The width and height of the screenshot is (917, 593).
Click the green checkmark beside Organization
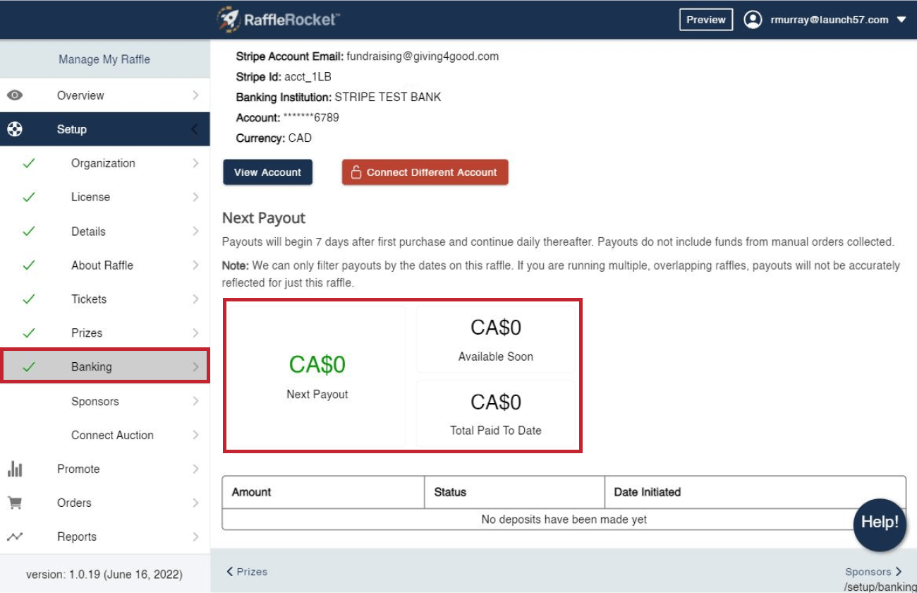(x=28, y=163)
